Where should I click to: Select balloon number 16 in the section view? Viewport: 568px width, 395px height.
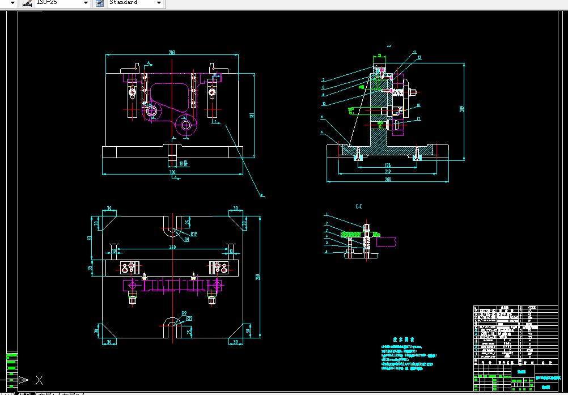pos(418,106)
